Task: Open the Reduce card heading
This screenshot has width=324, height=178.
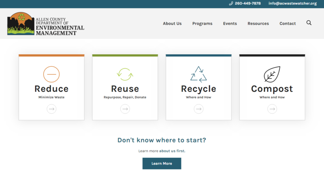Action: pyautogui.click(x=51, y=89)
